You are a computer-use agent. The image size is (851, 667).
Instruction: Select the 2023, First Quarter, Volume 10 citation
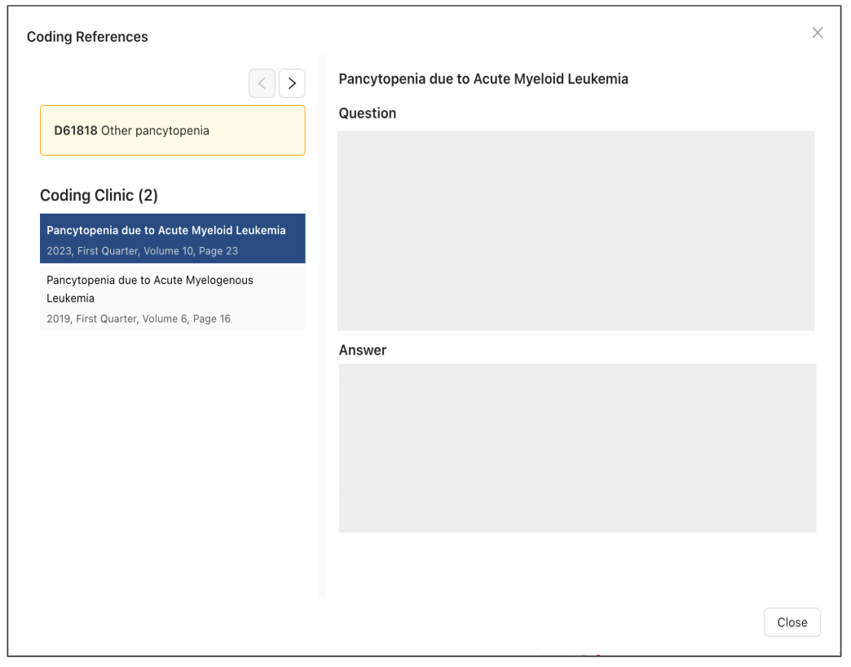click(143, 251)
